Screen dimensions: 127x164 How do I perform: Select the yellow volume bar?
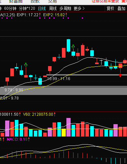(x=64, y=133)
